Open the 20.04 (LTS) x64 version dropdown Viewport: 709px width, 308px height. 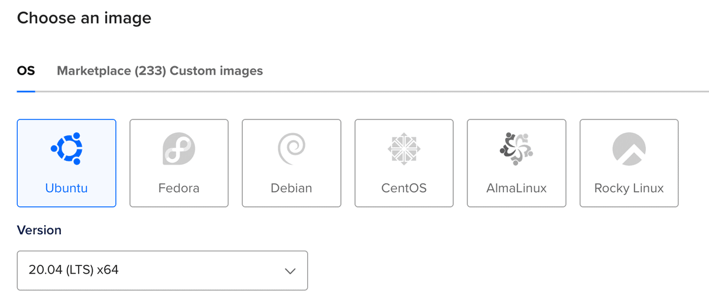tap(162, 271)
